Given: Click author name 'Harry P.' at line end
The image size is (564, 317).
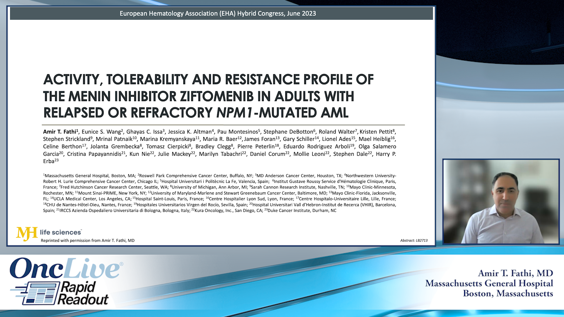Looking at the screenshot, I should [386, 154].
